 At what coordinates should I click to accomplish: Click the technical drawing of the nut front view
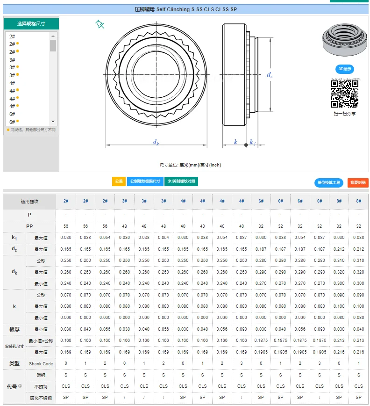coord(156,75)
